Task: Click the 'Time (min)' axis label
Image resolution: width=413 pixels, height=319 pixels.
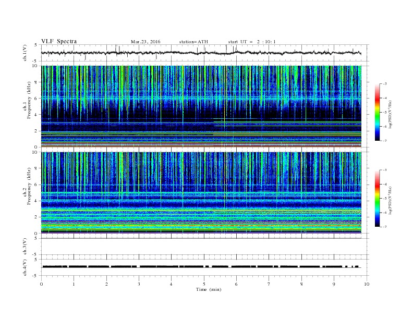Action: (x=209, y=289)
